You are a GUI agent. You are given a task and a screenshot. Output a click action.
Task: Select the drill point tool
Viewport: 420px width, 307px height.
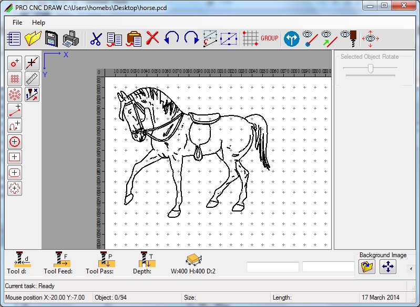click(15, 63)
